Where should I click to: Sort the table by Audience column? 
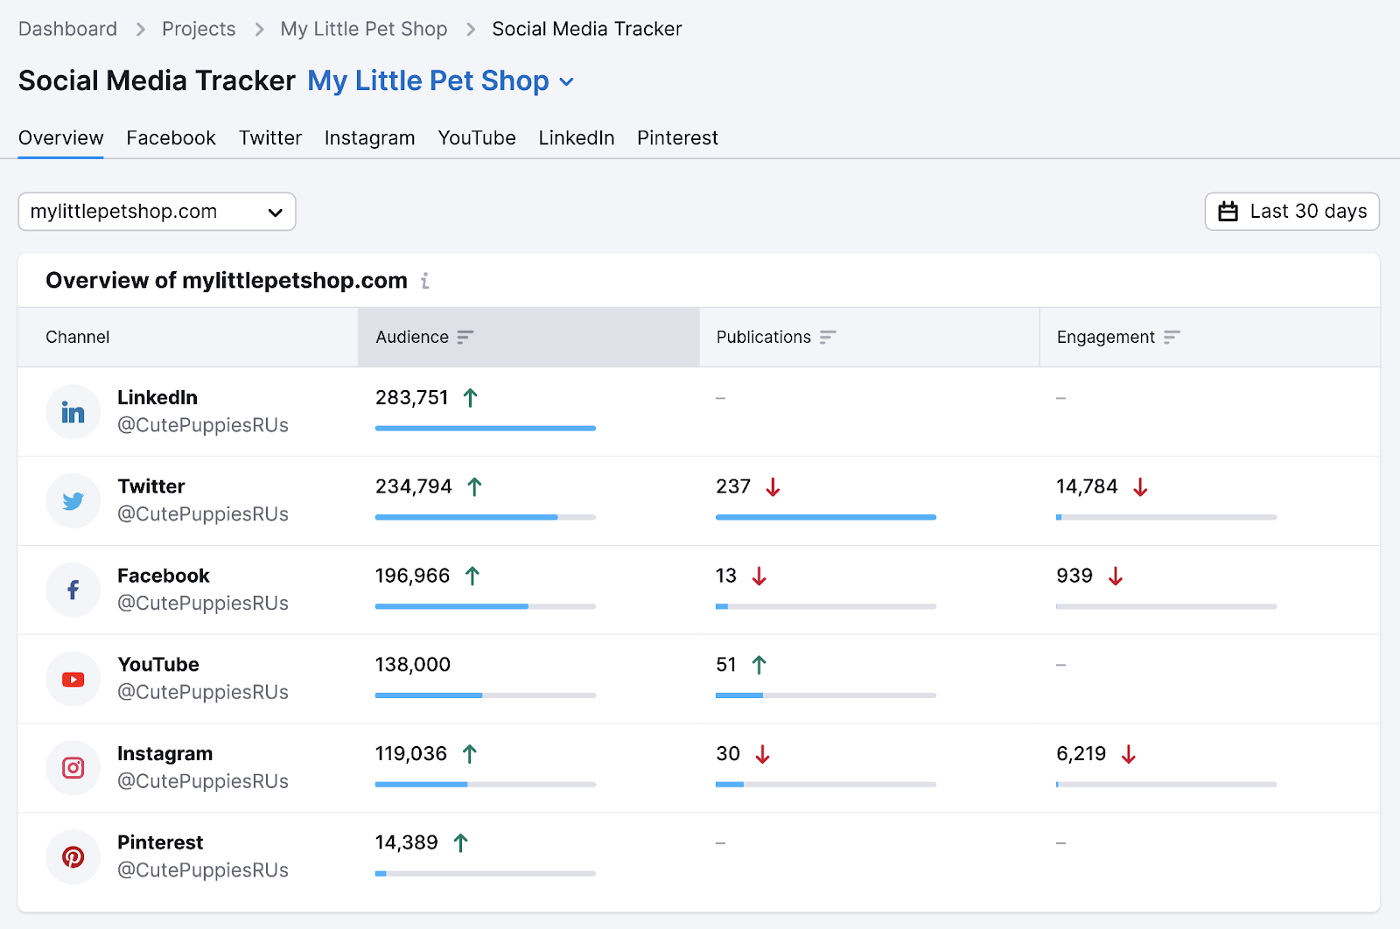(x=466, y=337)
